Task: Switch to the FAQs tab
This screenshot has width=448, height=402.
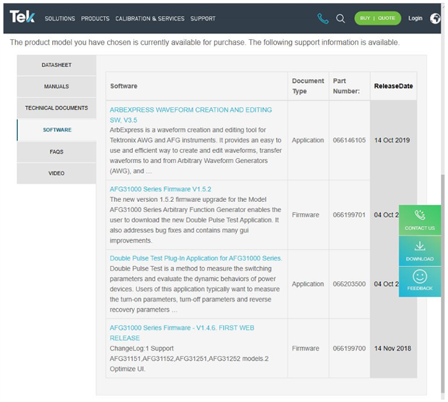Action: tap(56, 152)
